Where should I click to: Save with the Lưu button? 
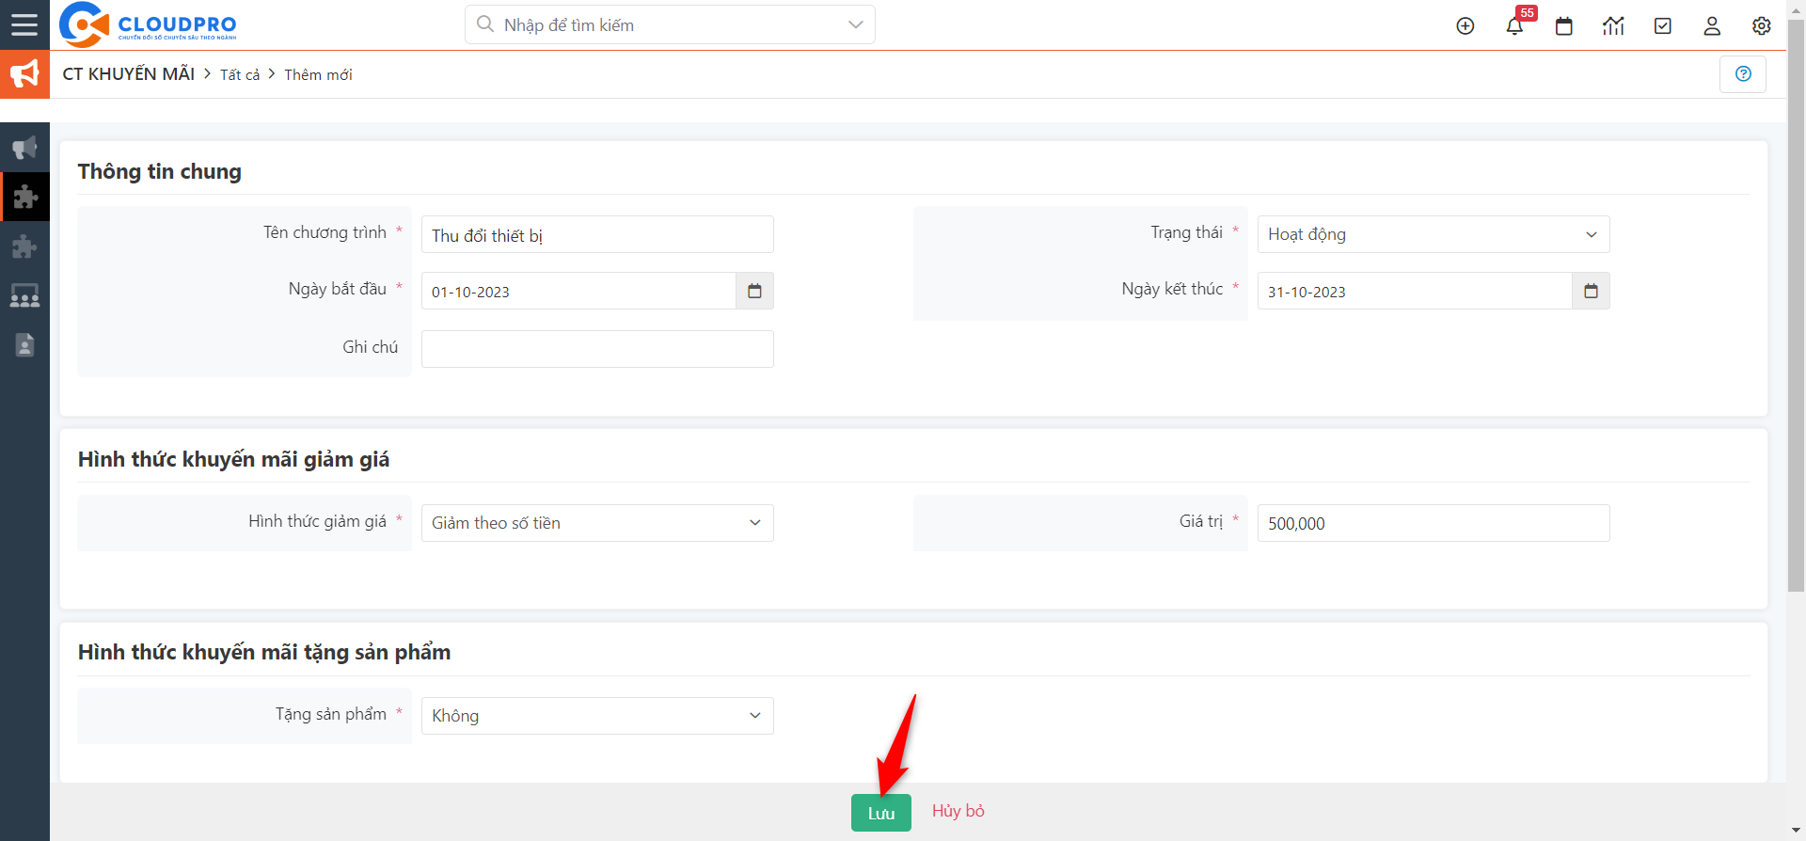(x=881, y=813)
